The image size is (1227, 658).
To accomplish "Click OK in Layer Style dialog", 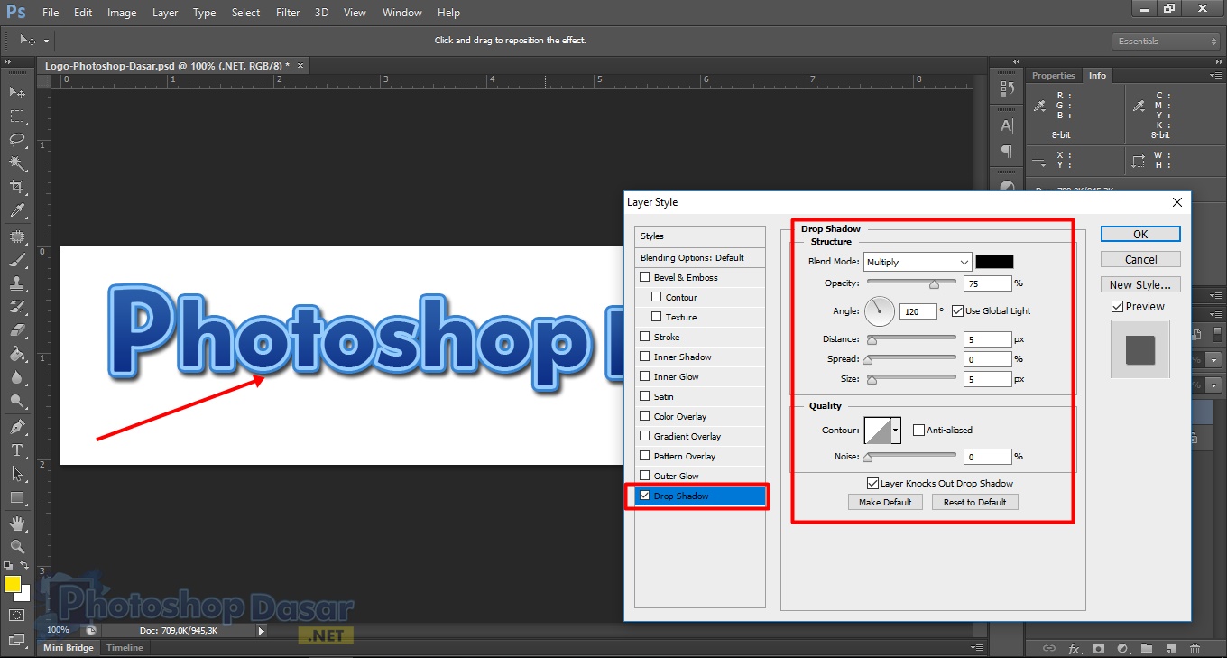I will (1140, 234).
